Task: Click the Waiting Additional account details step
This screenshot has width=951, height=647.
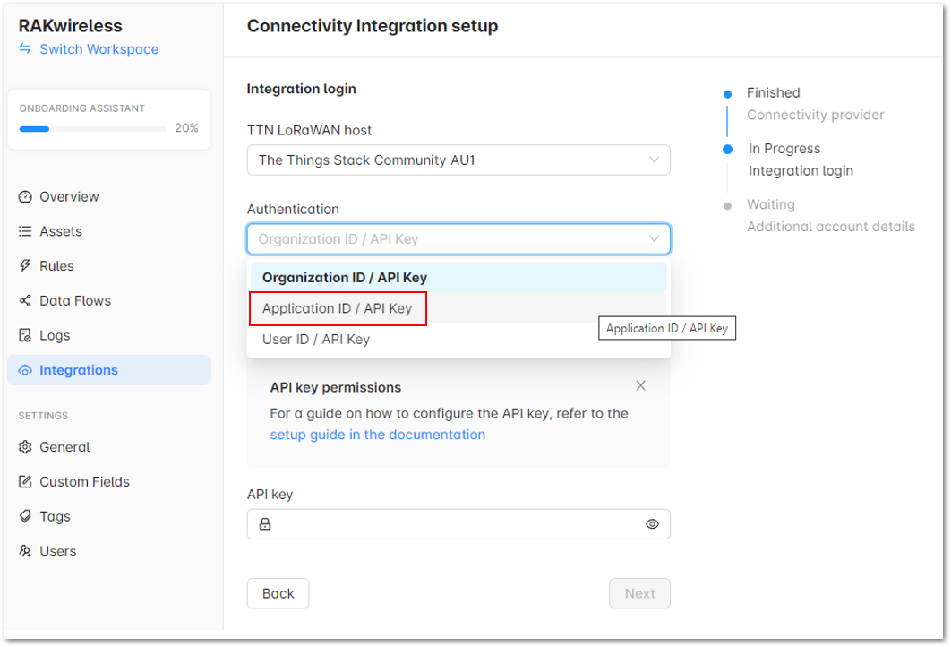Action: pyautogui.click(x=830, y=215)
